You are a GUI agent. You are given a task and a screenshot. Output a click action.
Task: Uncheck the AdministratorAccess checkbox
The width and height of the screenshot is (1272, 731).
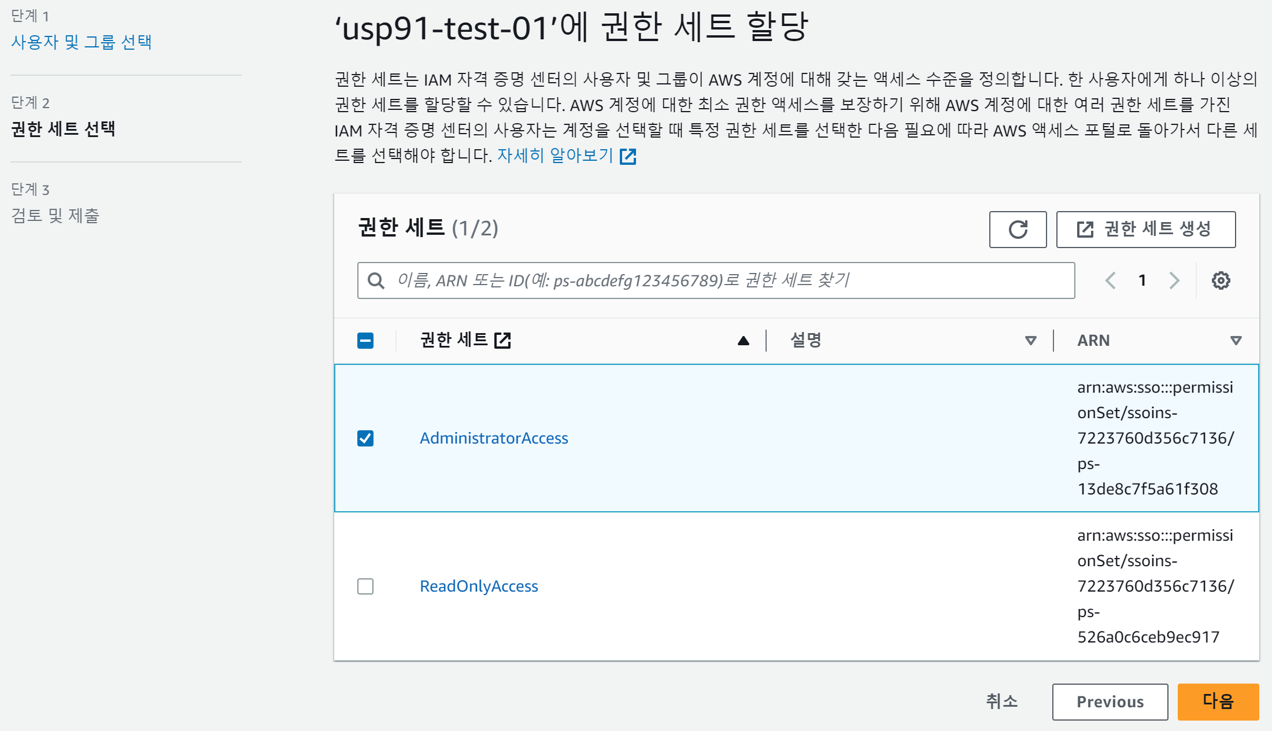365,438
